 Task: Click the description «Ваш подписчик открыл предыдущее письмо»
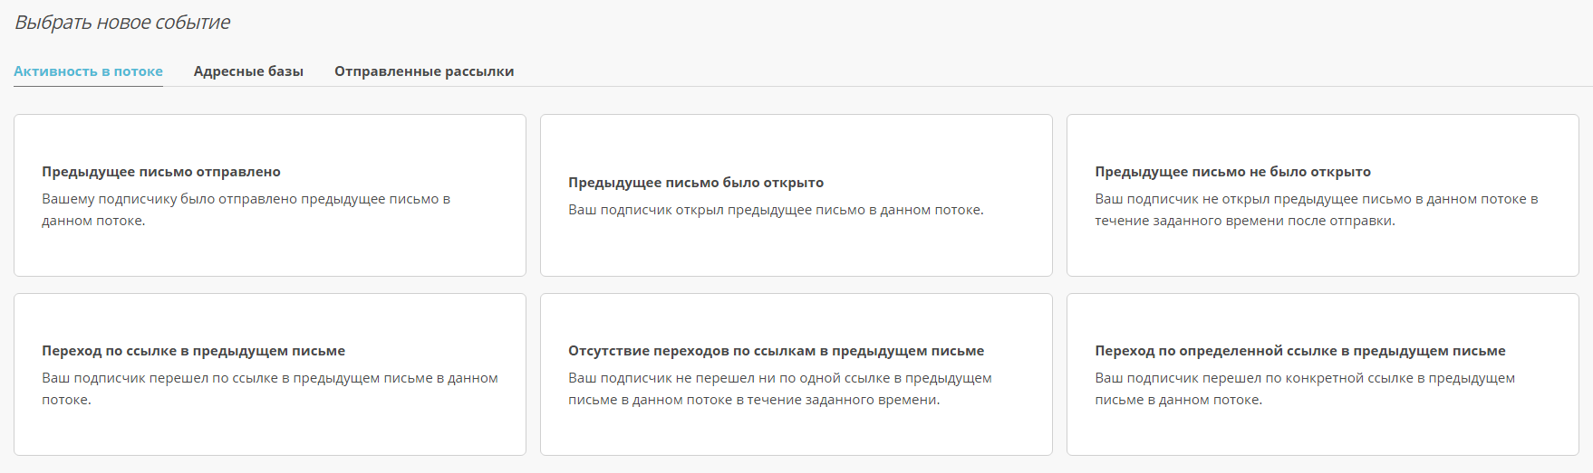tap(776, 210)
